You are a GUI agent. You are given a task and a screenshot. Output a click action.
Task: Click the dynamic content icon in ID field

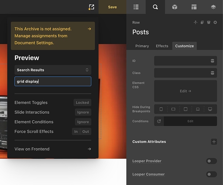coord(212,61)
